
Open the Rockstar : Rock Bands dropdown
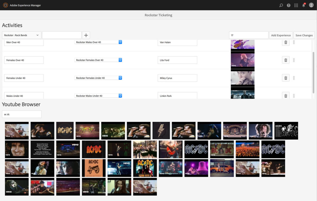click(22, 35)
